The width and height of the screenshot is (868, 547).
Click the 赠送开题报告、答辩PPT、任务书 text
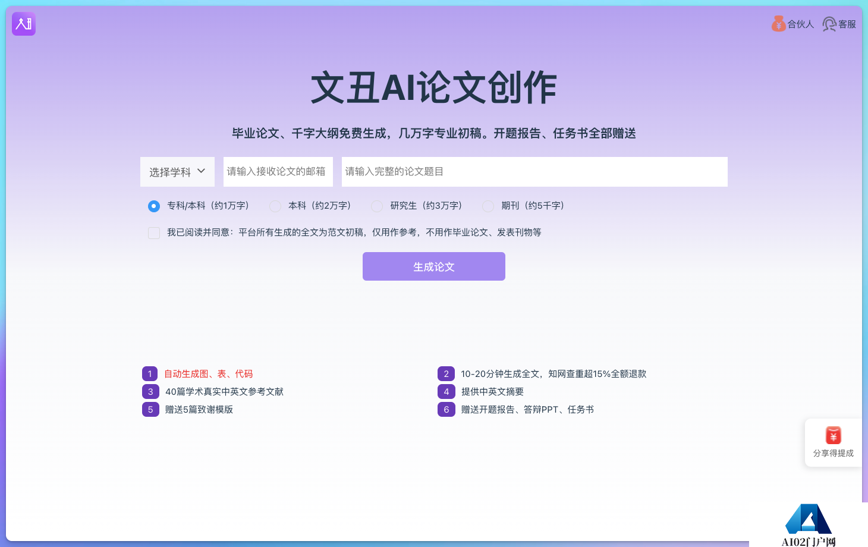528,410
